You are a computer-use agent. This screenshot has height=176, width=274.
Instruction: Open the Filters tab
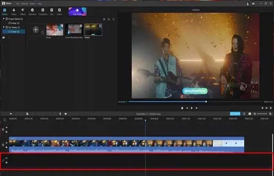(x=14, y=11)
